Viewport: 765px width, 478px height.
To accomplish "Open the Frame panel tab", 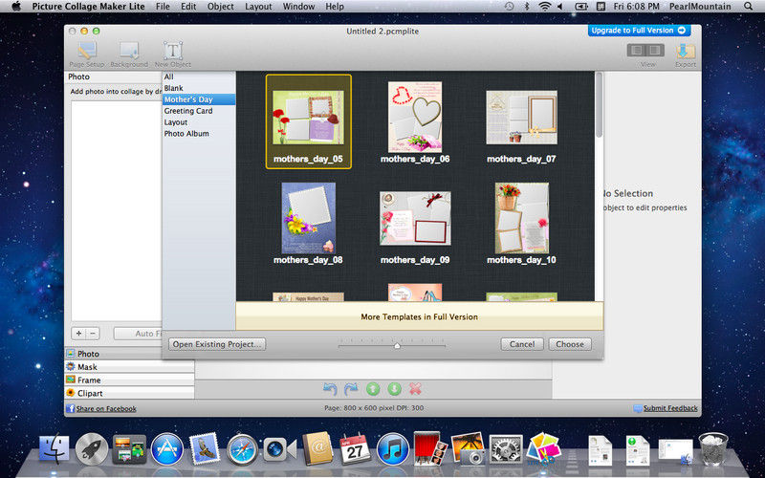I will point(129,380).
